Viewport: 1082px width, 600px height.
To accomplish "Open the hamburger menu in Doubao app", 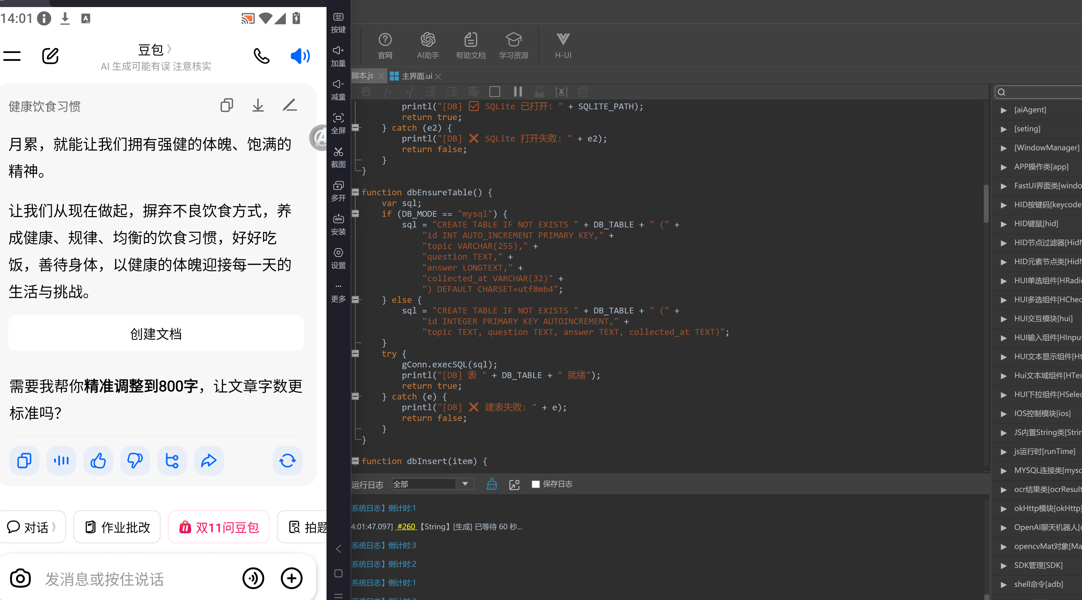I will [x=12, y=56].
